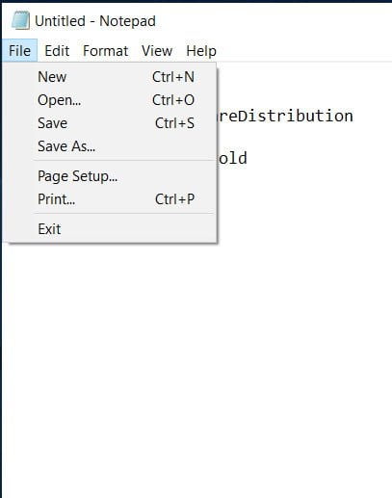Choose Print... from the File menu

(111, 199)
